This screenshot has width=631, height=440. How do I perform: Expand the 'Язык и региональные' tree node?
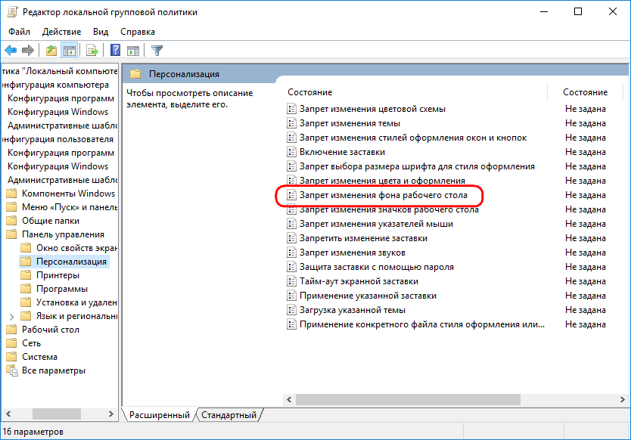pos(11,317)
